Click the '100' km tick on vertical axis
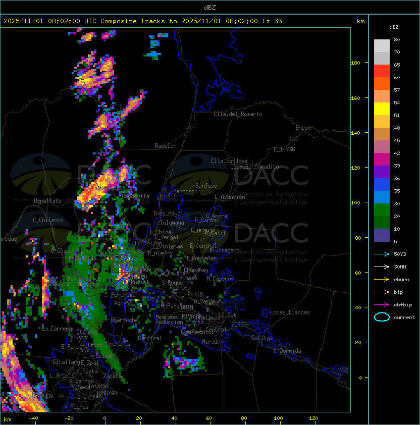The image size is (420, 425). pos(355,202)
